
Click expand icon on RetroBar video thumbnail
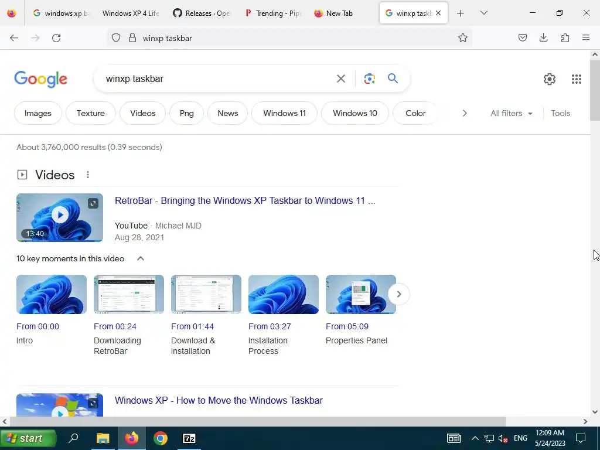click(93, 203)
